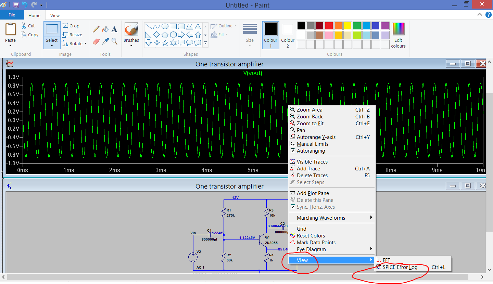Choose the Pentagon shape

point(165,35)
